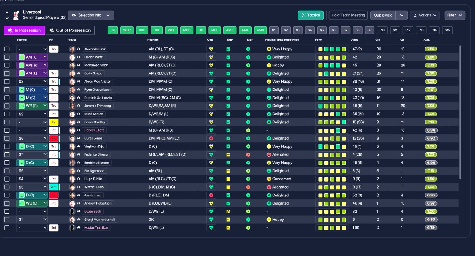Tick the checkbox for Hugo Ekitiké
Viewport: 475px width, 256px height.
(7, 179)
